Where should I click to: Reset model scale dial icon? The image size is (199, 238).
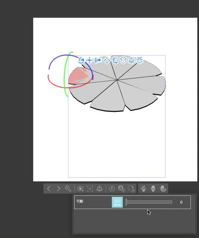pos(112,189)
